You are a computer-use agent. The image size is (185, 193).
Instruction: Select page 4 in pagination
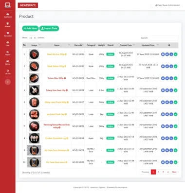(168, 172)
